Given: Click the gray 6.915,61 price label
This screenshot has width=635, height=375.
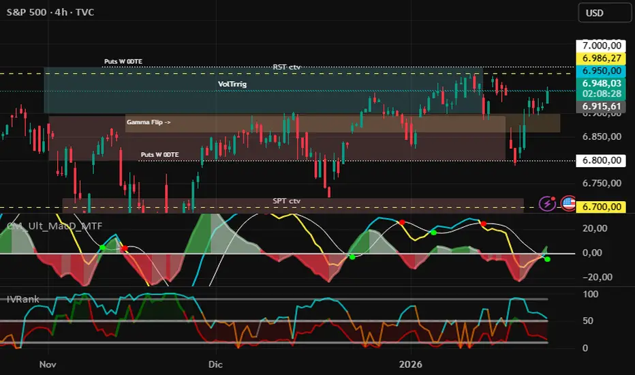Looking at the screenshot, I should [x=601, y=106].
